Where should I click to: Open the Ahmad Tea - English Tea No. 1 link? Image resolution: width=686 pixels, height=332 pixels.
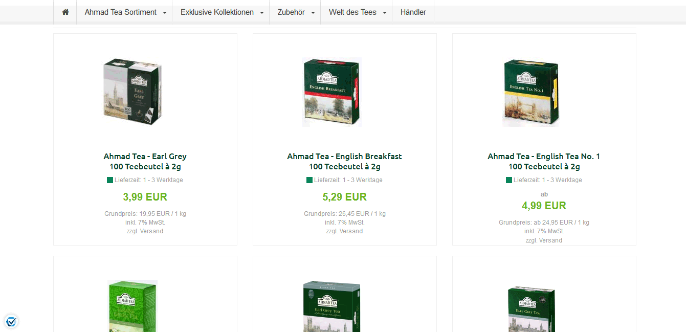(x=544, y=162)
